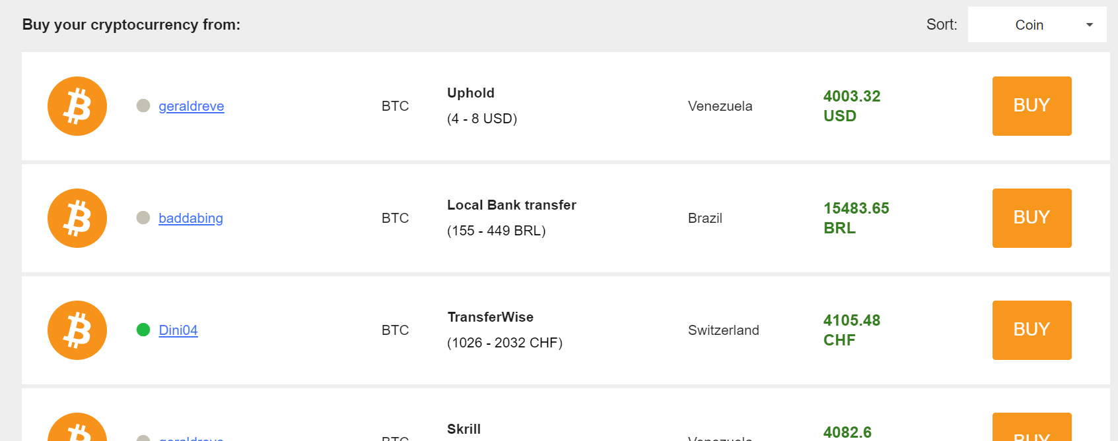Click the TransferWise payment method label
Screen dimensions: 1118x441
point(491,317)
